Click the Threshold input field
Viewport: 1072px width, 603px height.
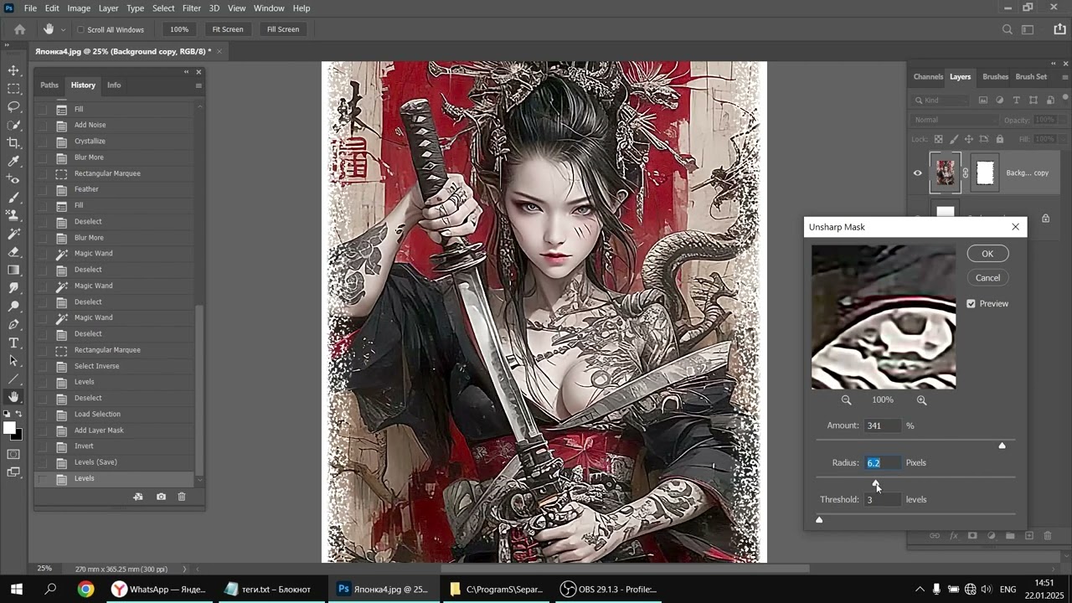click(883, 500)
